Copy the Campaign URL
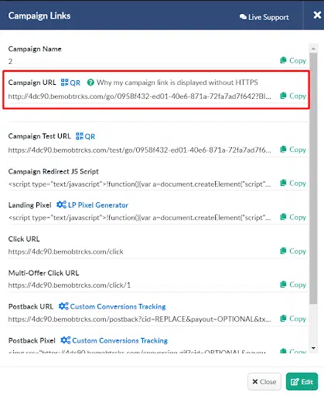 coord(293,96)
